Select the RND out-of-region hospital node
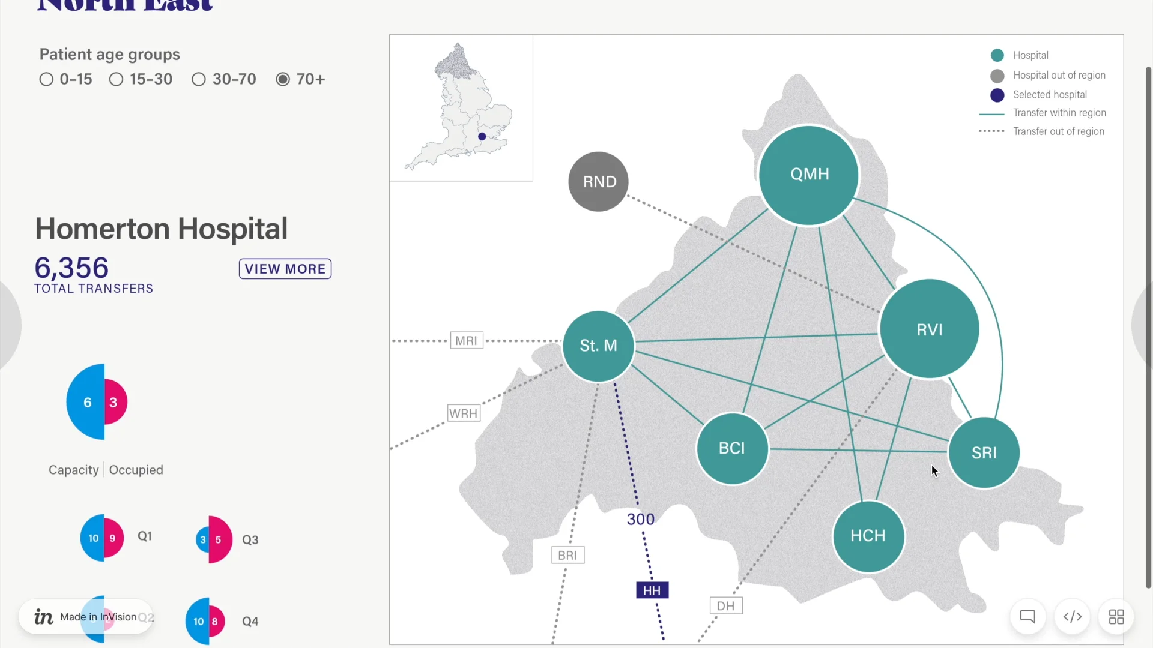Viewport: 1153px width, 648px height. (x=598, y=181)
